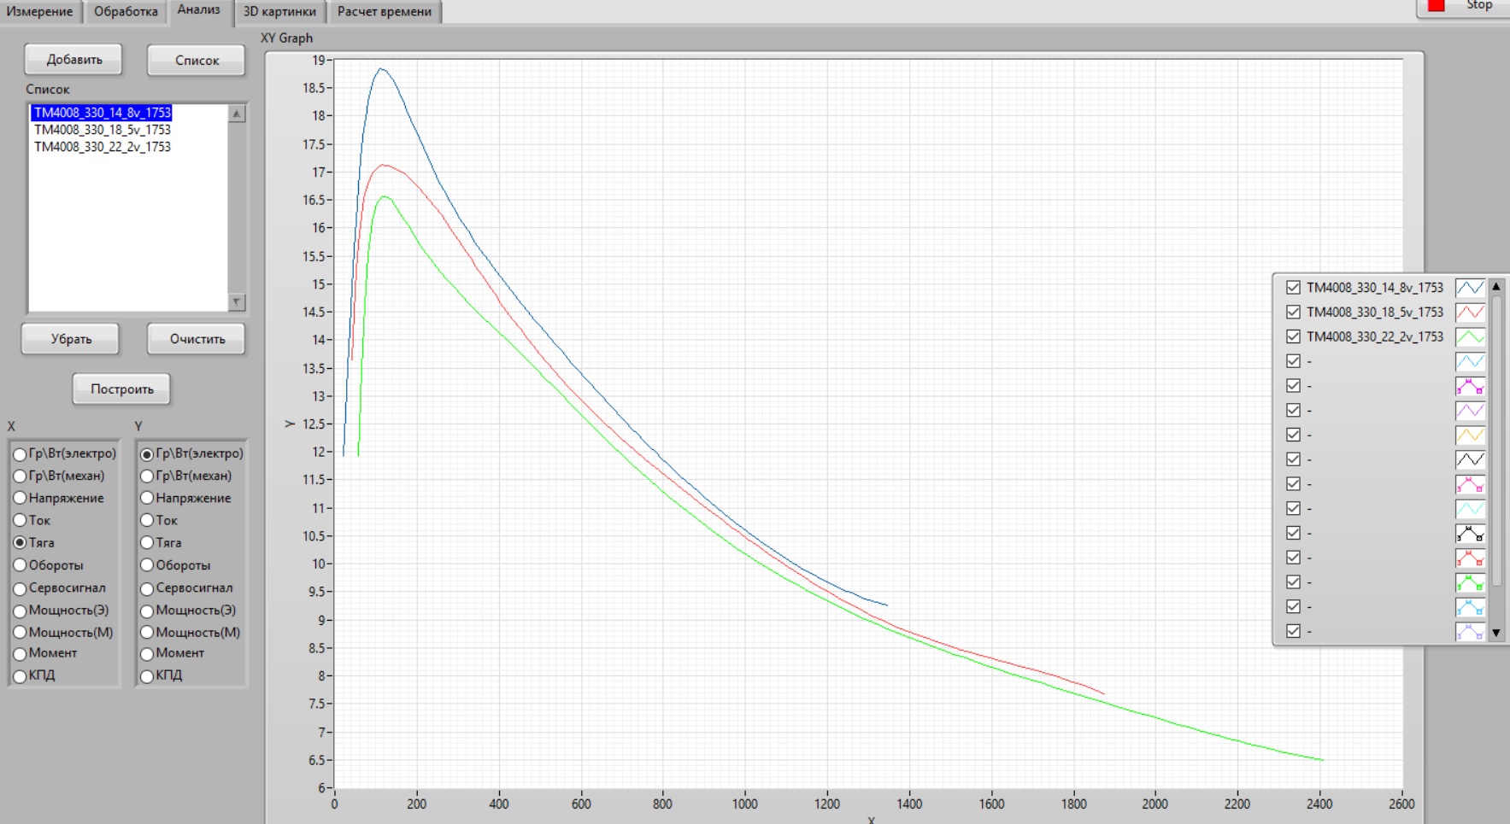1510x824 pixels.
Task: Uncheck TM4008_330_14_8v_1753 plot visibility checkbox
Action: click(x=1293, y=288)
